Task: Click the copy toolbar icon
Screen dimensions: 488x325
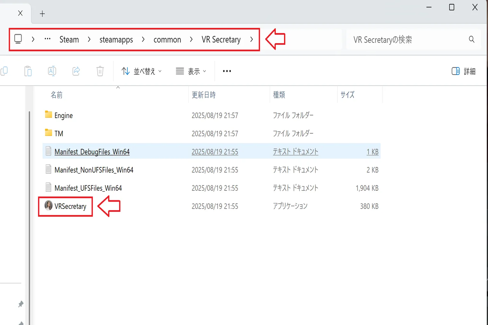Action: point(4,71)
